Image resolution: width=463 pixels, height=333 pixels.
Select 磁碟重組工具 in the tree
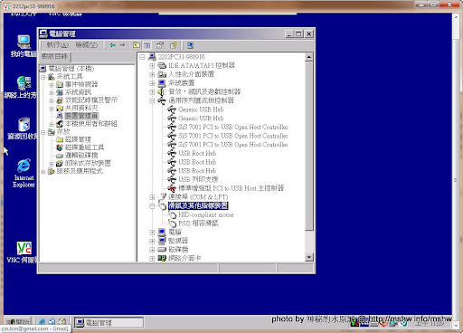[84, 147]
